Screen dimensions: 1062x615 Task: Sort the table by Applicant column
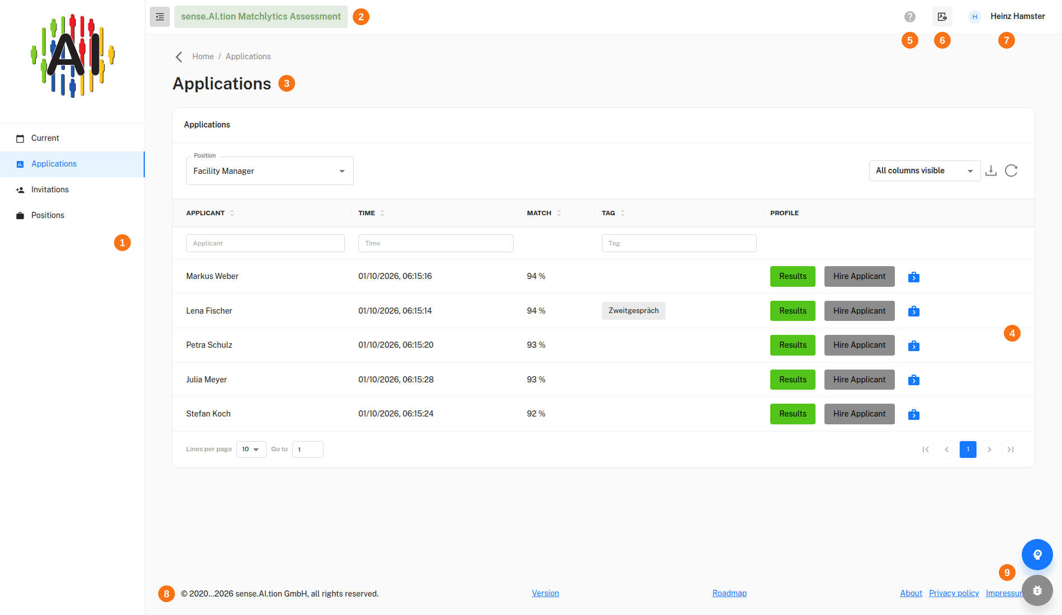(x=232, y=213)
